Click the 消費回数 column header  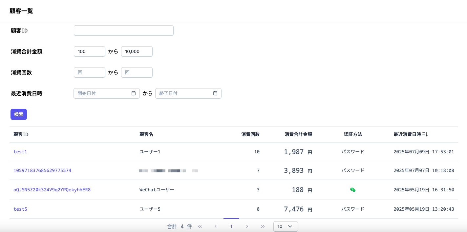(x=250, y=134)
